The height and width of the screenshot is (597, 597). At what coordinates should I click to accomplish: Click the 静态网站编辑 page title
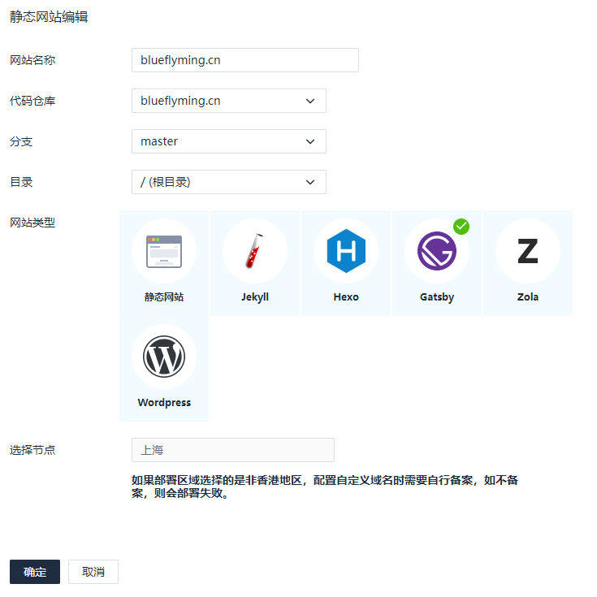(49, 17)
